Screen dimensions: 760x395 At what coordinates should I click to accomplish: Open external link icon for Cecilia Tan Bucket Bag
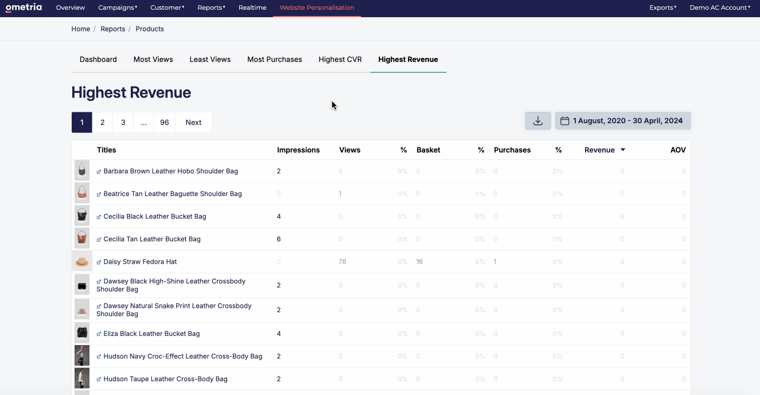pos(99,239)
